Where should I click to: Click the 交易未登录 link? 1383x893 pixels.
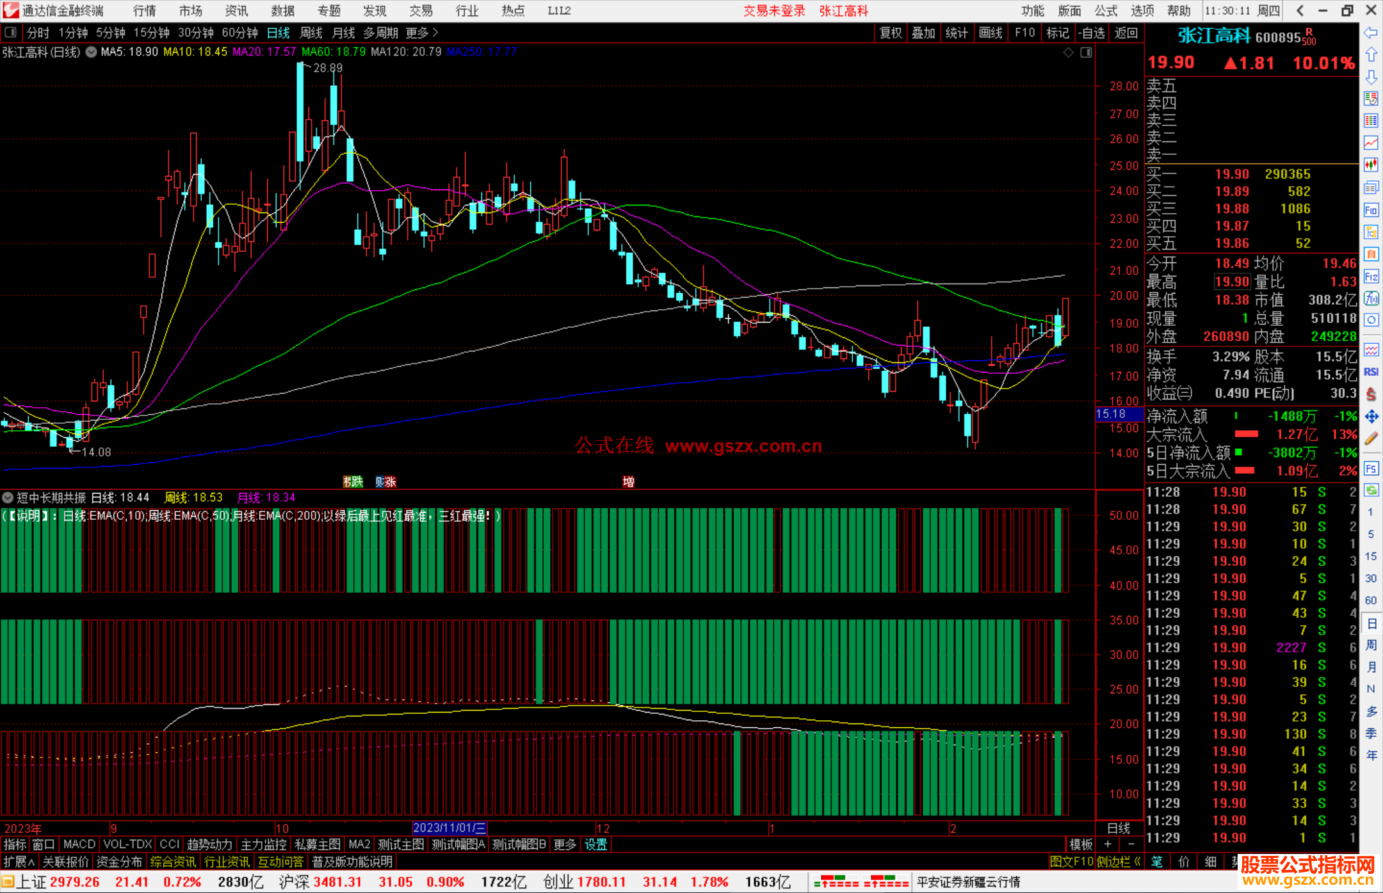(773, 10)
